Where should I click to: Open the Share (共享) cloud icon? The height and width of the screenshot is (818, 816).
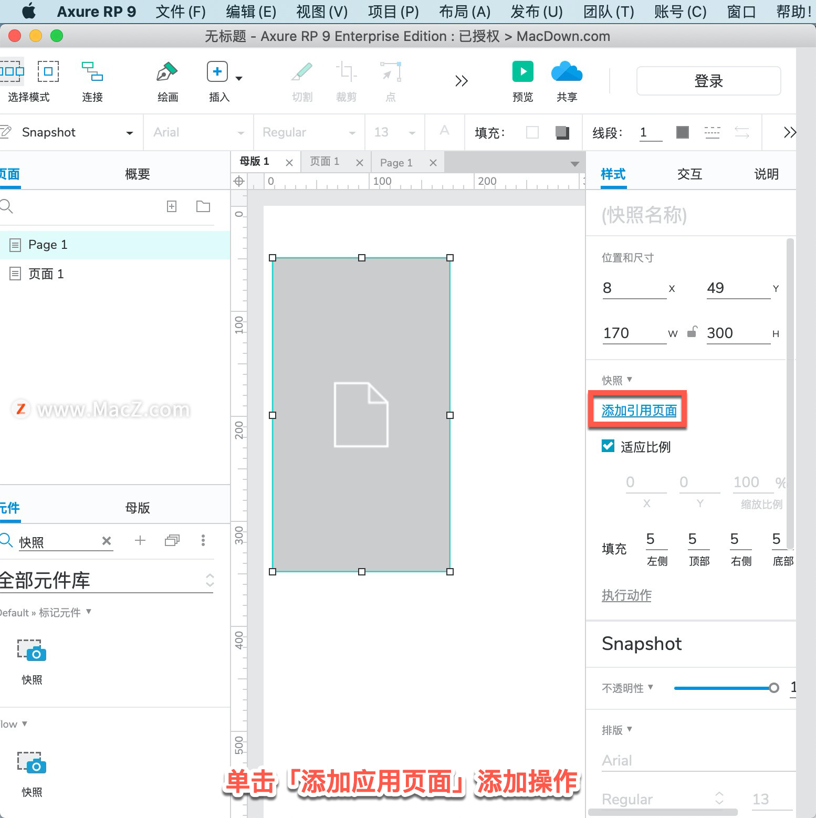tap(567, 71)
